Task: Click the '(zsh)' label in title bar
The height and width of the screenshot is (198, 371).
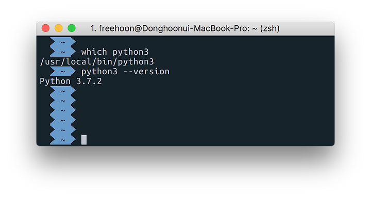Action: tap(269, 28)
